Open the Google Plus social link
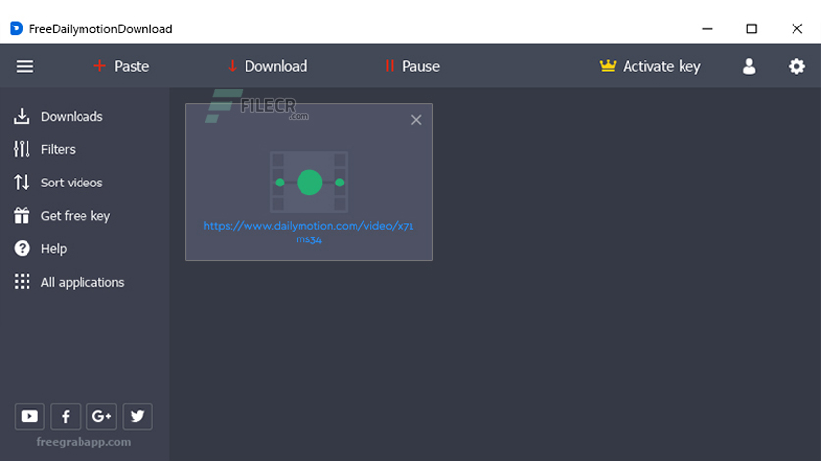The height and width of the screenshot is (475, 821). [101, 416]
